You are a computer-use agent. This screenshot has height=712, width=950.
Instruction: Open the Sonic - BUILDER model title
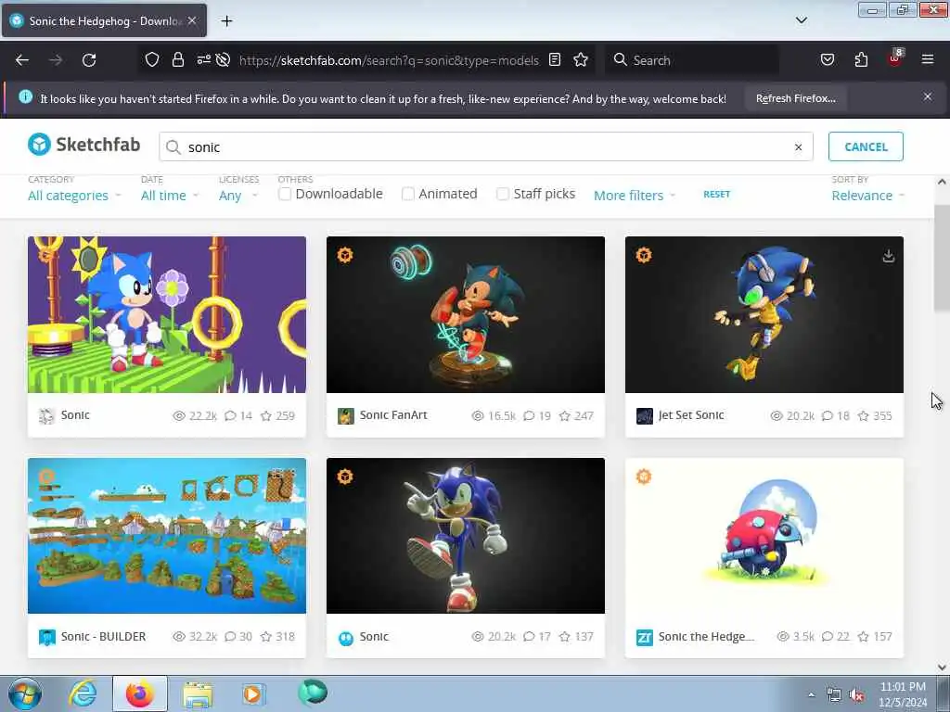pos(103,637)
